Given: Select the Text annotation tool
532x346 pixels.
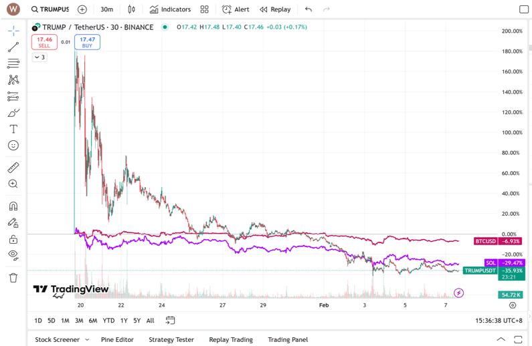Looking at the screenshot, I should pyautogui.click(x=13, y=129).
